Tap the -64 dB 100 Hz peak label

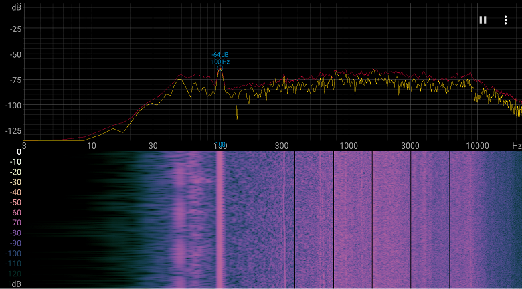click(x=220, y=58)
